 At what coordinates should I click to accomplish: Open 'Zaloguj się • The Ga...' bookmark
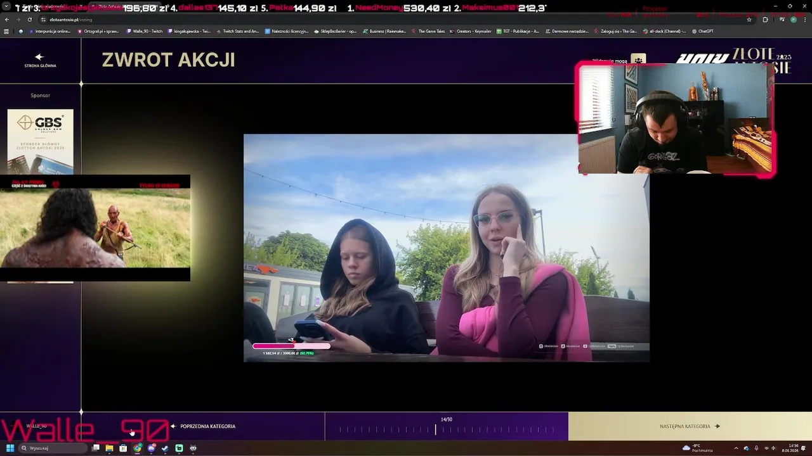tap(615, 31)
